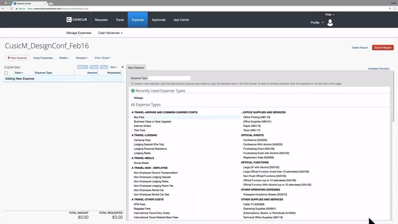Click the expense types panel scrollbar
This screenshot has height=224, width=398.
tap(393, 97)
